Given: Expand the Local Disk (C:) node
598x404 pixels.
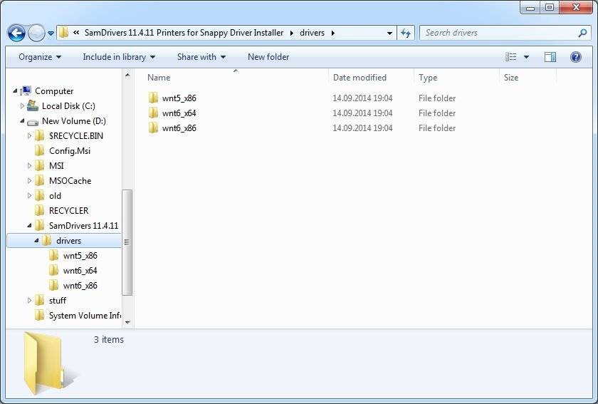Looking at the screenshot, I should (x=22, y=105).
